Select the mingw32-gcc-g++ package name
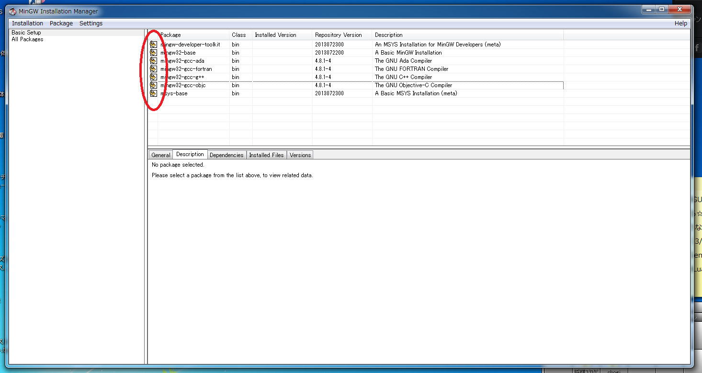The image size is (702, 373). point(182,77)
